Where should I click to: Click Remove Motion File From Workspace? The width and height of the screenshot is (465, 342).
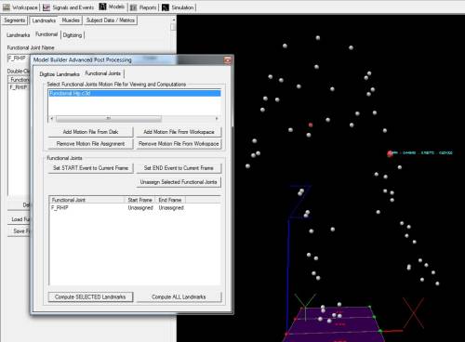tap(179, 144)
